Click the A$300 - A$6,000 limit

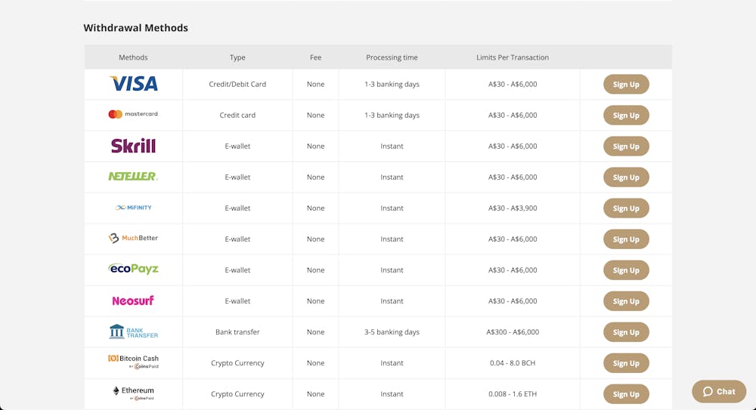(513, 332)
